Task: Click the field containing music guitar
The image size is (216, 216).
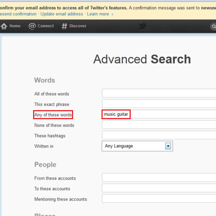Action: 159,114
